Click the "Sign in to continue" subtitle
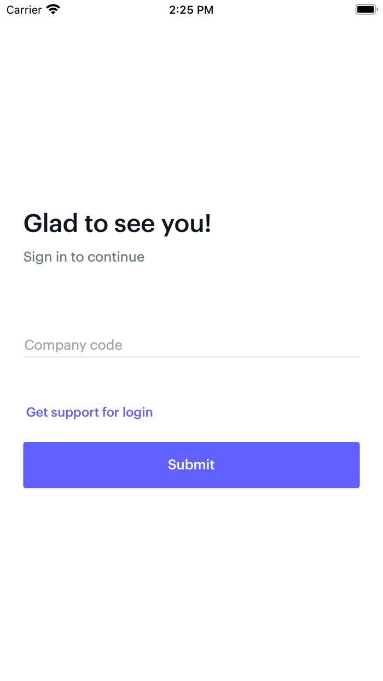 coord(84,257)
